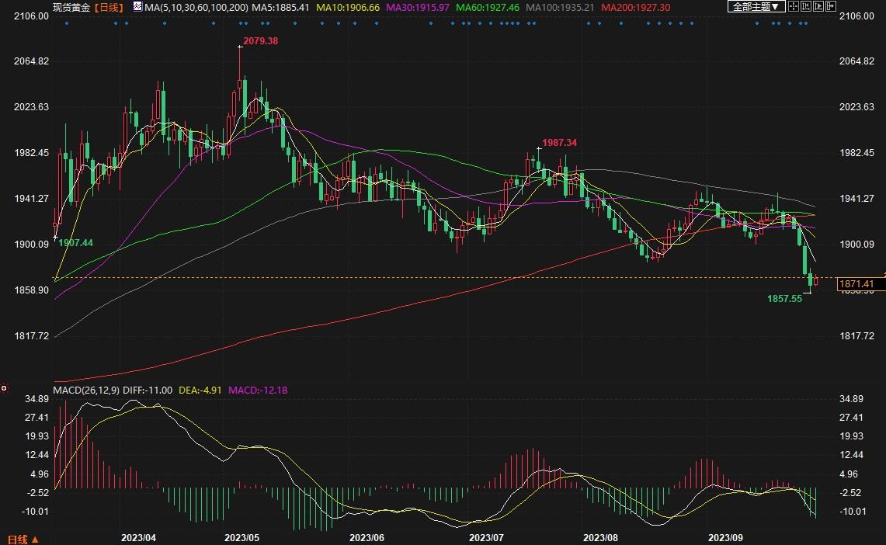Viewport: 886px width, 545px height.
Task: Click the 1857.55 low price marker
Action: coord(784,298)
